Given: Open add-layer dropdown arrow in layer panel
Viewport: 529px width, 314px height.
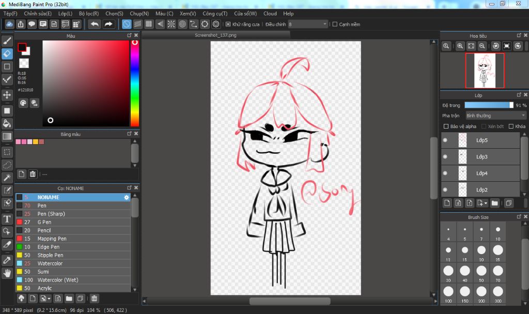Looking at the screenshot, I should click(486, 203).
